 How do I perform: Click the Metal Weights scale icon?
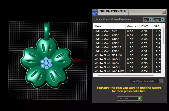95,12
